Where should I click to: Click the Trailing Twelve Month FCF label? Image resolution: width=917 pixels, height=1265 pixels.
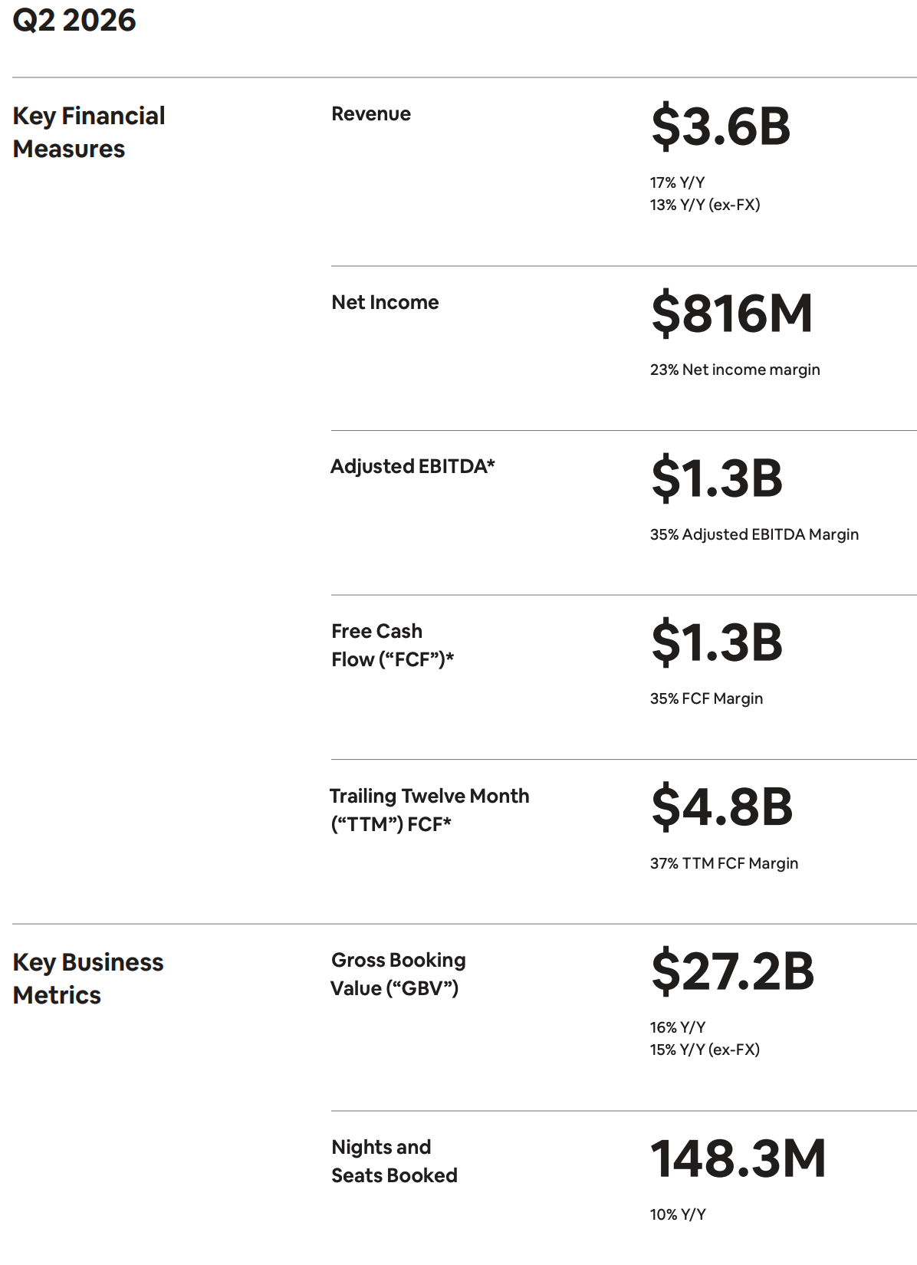click(429, 810)
